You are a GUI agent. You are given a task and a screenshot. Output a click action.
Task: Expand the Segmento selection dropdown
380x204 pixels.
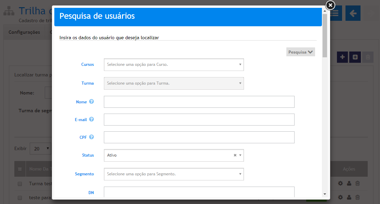(174, 174)
